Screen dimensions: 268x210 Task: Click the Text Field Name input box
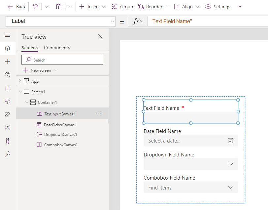point(190,117)
